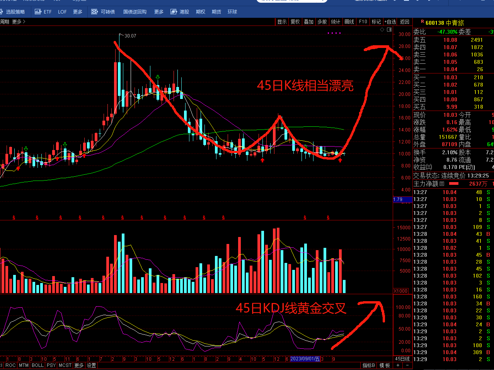The image size is (494, 370).
Task: Click the 2023/09/01/五 date label
Action: tap(305, 359)
